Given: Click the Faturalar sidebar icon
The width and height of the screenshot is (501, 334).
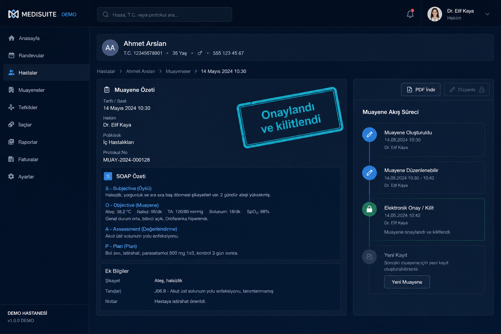Looking at the screenshot, I should [x=11, y=159].
